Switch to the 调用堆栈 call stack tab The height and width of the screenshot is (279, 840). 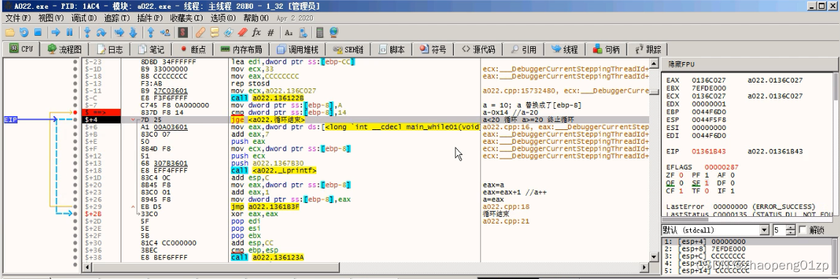tap(298, 49)
